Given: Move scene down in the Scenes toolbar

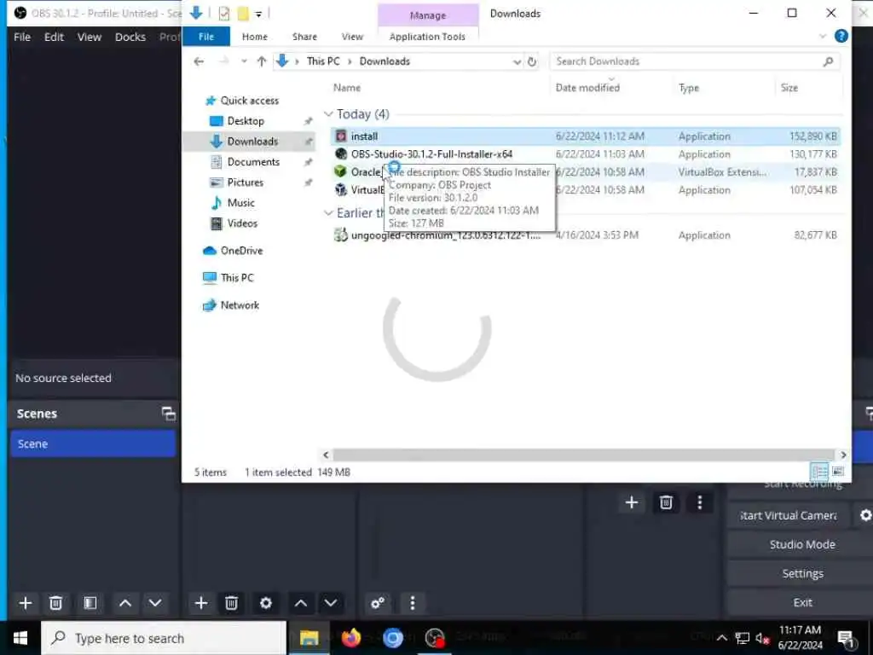Looking at the screenshot, I should 155,603.
